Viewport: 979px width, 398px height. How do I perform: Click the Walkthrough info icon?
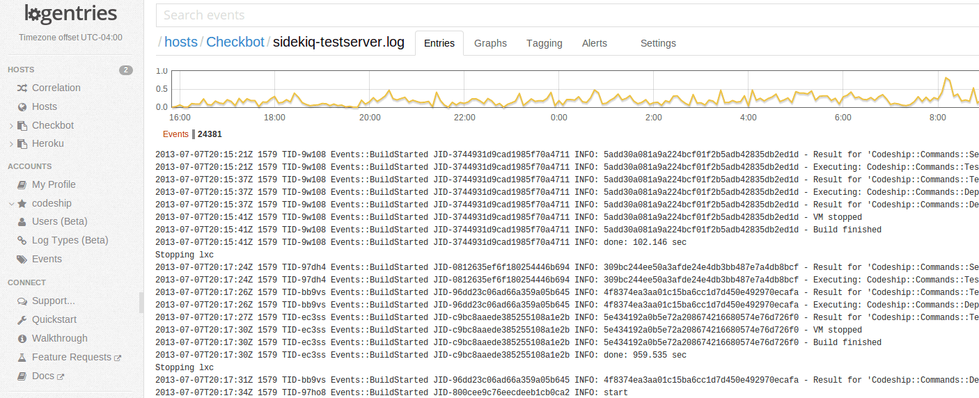click(22, 338)
